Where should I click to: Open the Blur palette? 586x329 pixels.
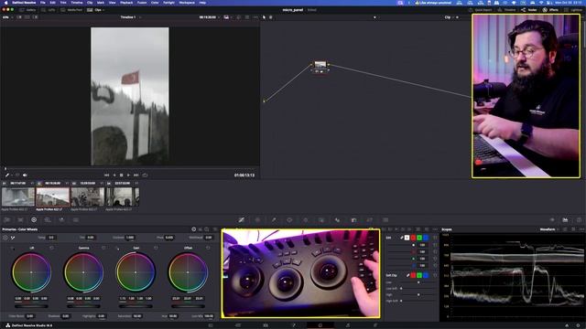[338, 220]
